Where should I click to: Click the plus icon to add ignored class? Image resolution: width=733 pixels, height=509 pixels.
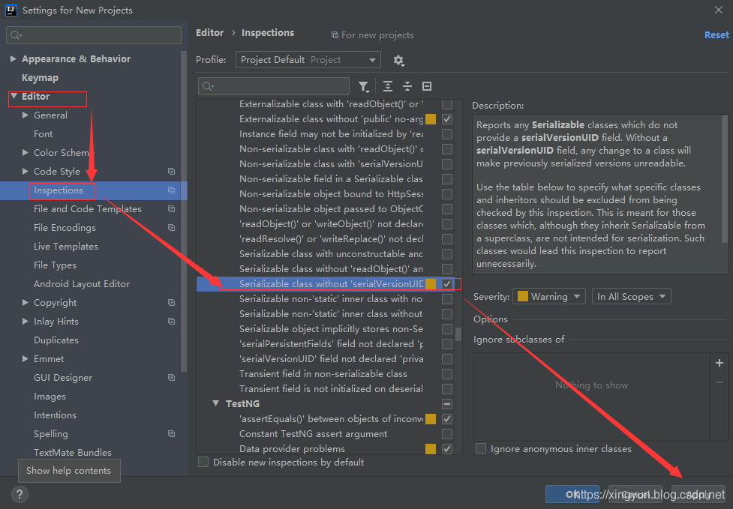click(719, 363)
